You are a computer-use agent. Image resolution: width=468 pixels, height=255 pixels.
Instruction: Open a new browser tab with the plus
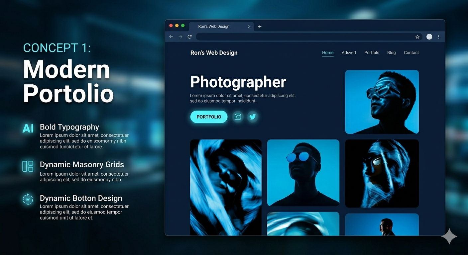tap(260, 26)
